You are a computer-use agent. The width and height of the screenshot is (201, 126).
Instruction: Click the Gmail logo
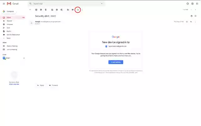click(13, 4)
